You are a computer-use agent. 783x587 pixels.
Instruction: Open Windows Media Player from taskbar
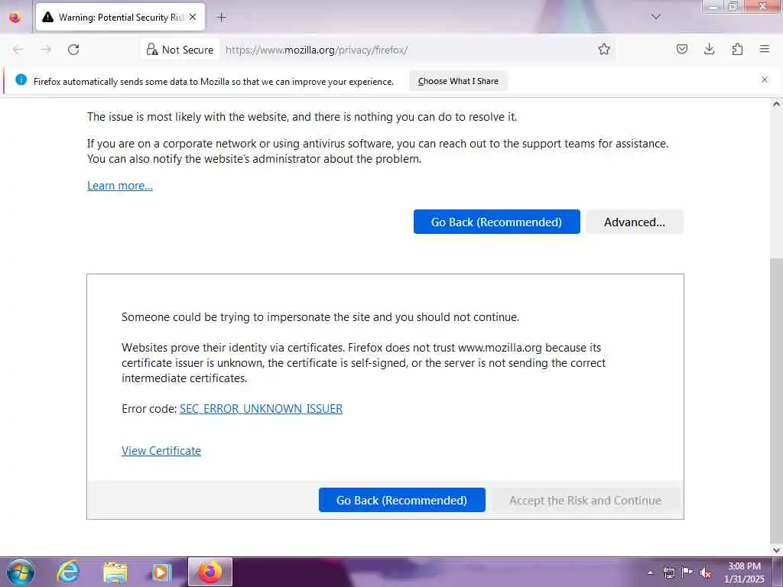[x=161, y=572]
